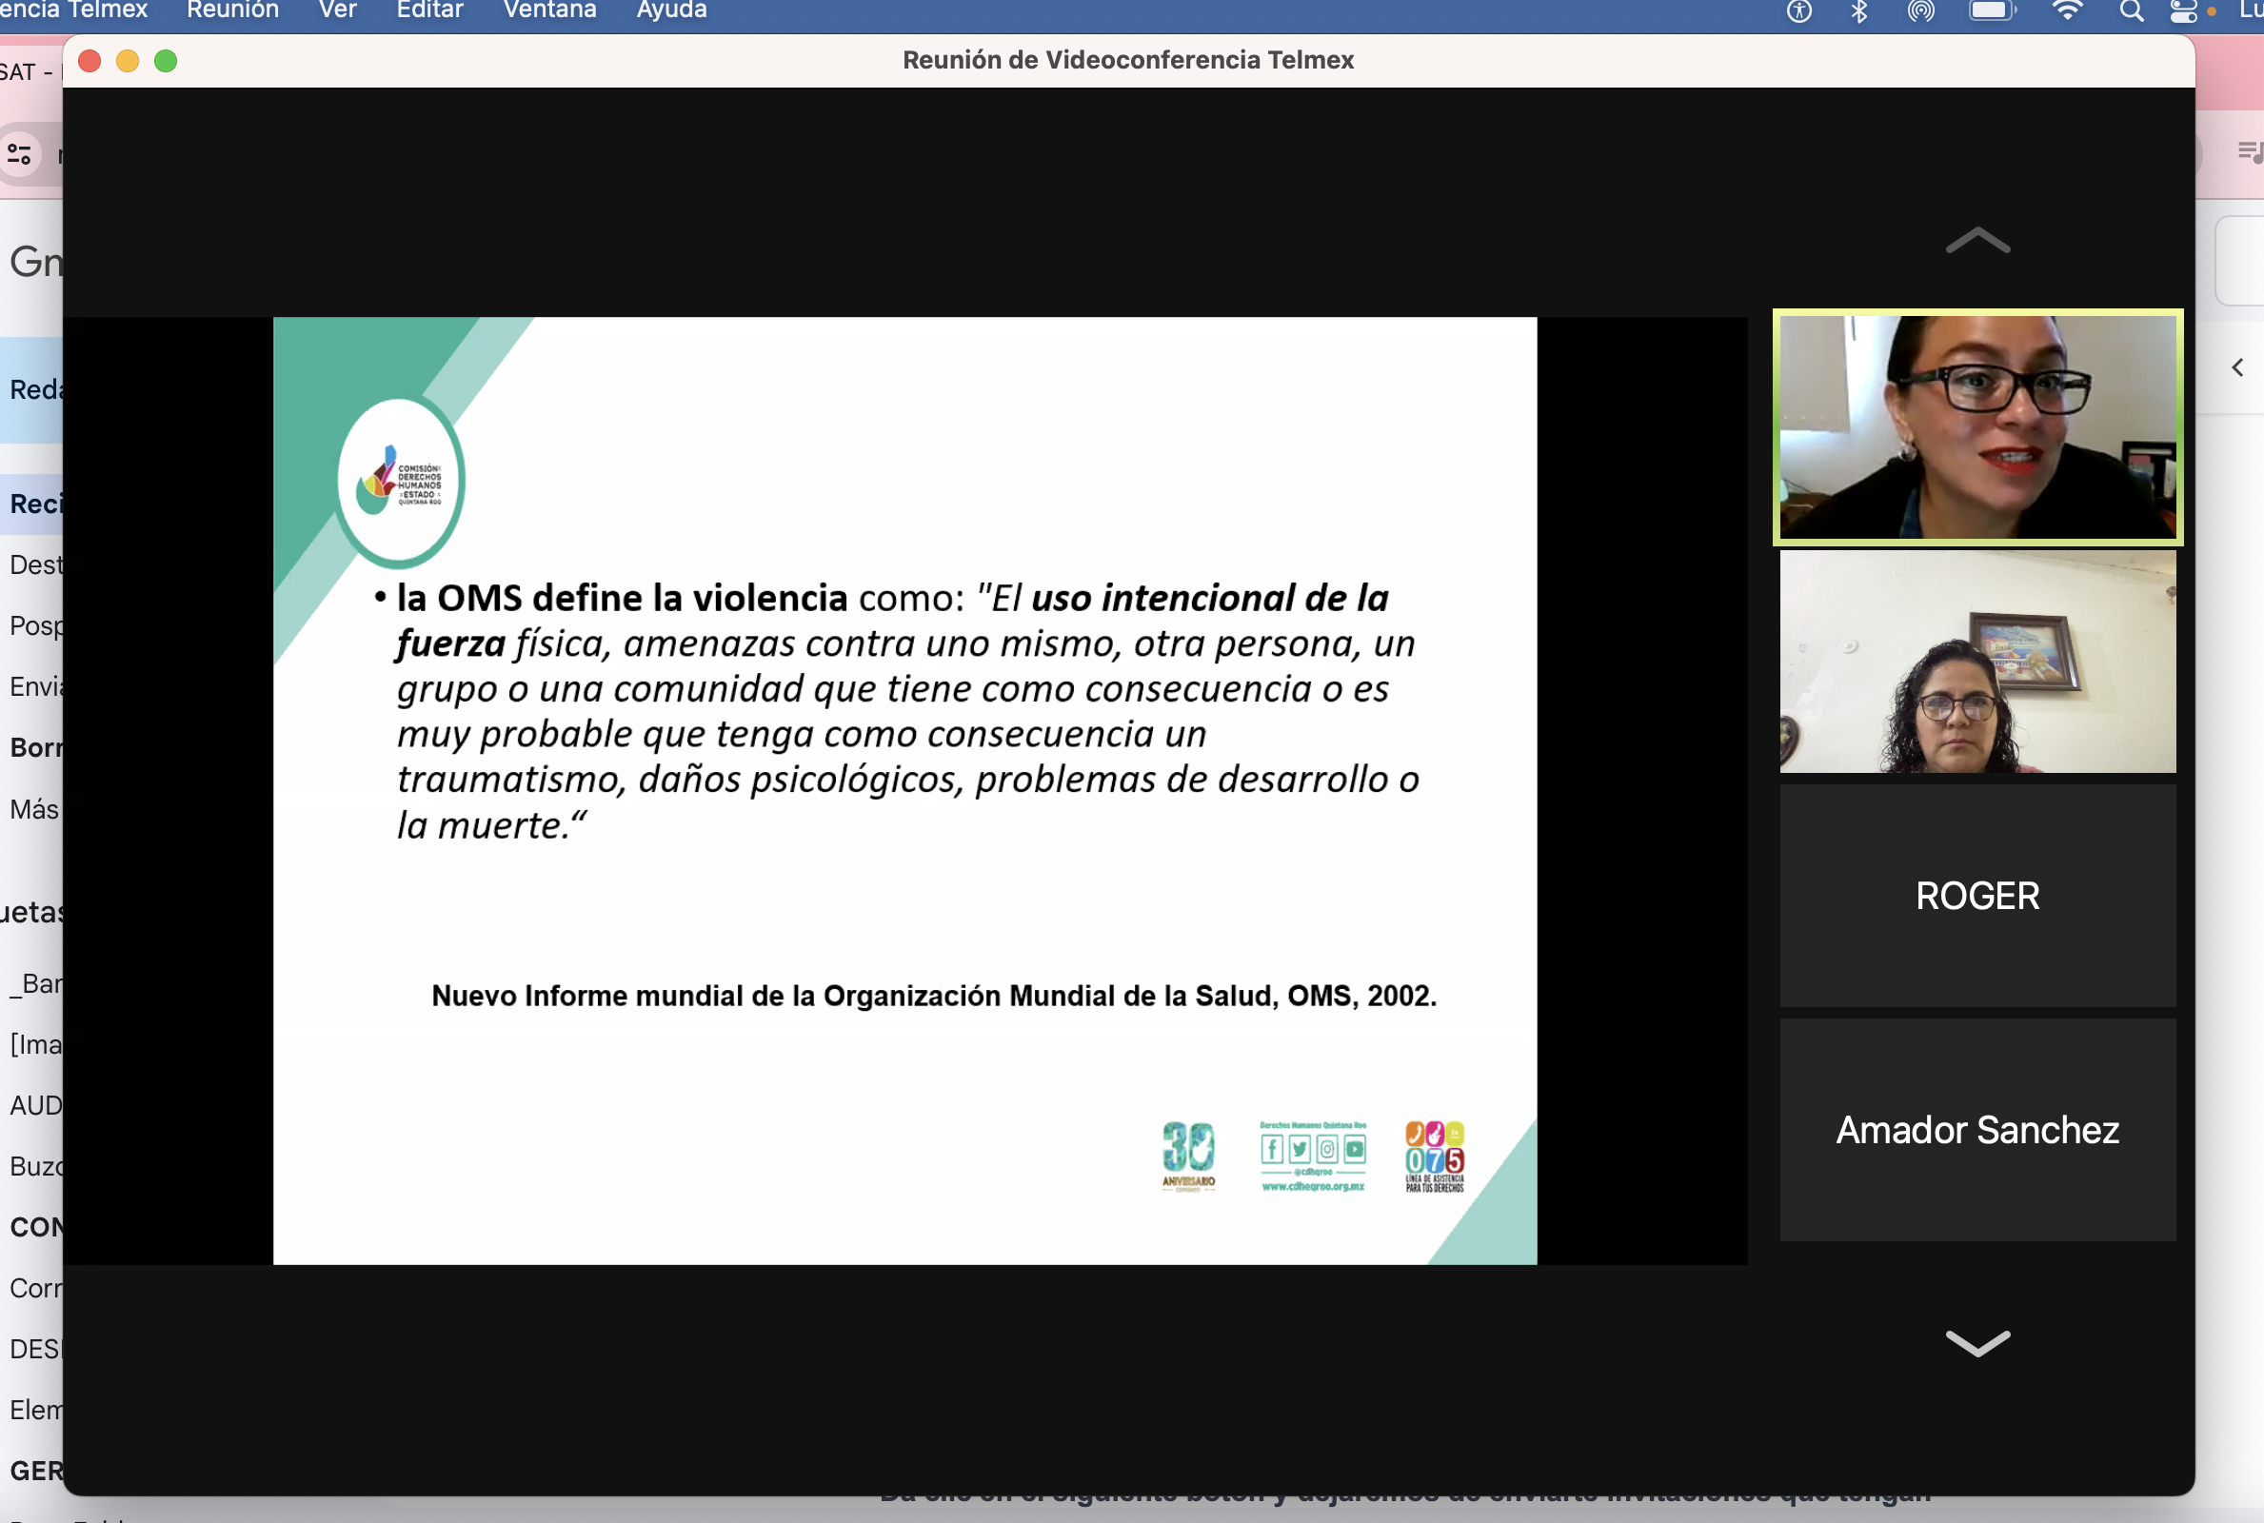Show previous participants with the up chevron
This screenshot has width=2264, height=1523.
[1977, 240]
